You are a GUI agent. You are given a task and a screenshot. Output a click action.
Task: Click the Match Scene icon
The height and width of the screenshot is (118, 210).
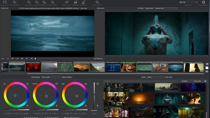(x=28, y=2)
